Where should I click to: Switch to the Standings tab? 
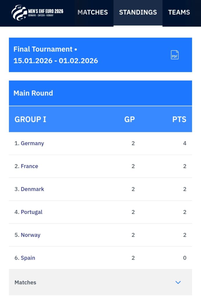[138, 12]
